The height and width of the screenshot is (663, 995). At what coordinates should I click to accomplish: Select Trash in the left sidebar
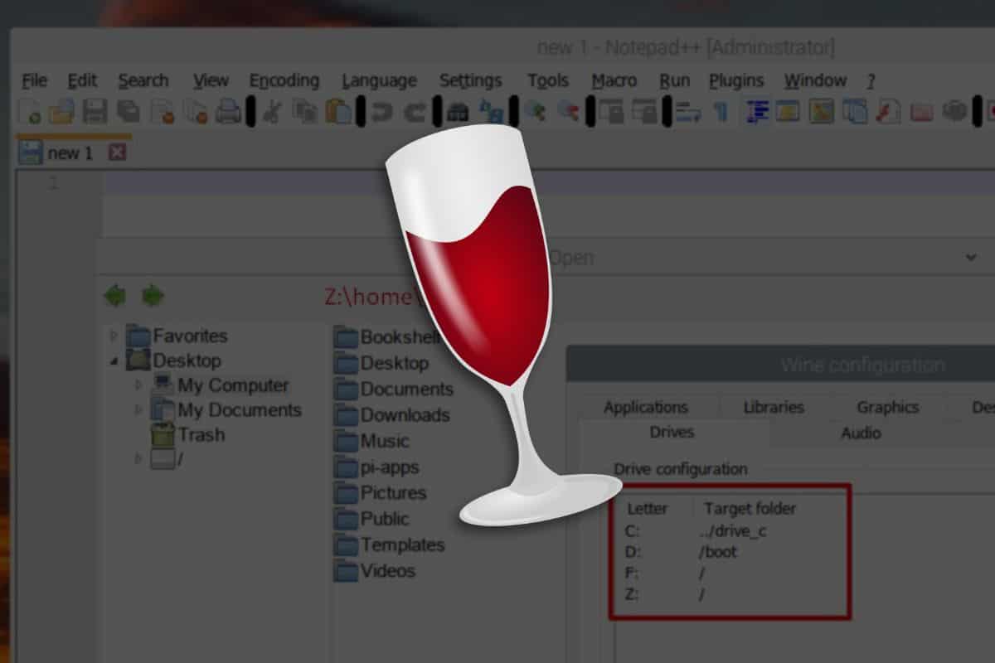(x=202, y=434)
